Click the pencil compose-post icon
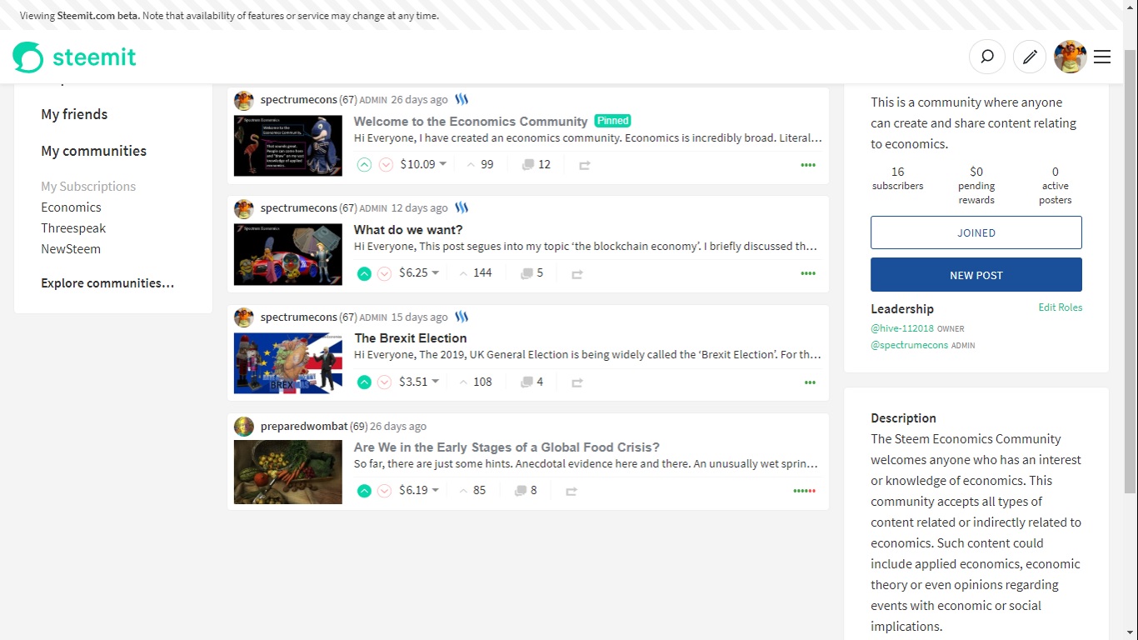The width and height of the screenshot is (1138, 640). (1030, 57)
